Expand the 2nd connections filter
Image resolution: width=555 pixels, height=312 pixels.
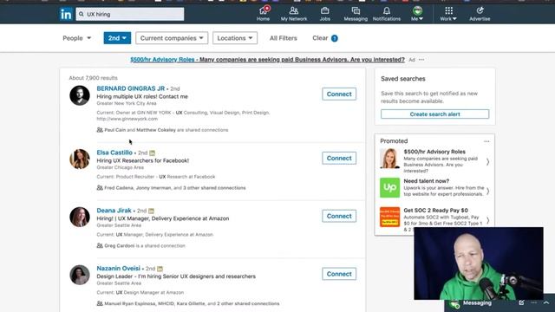[117, 38]
